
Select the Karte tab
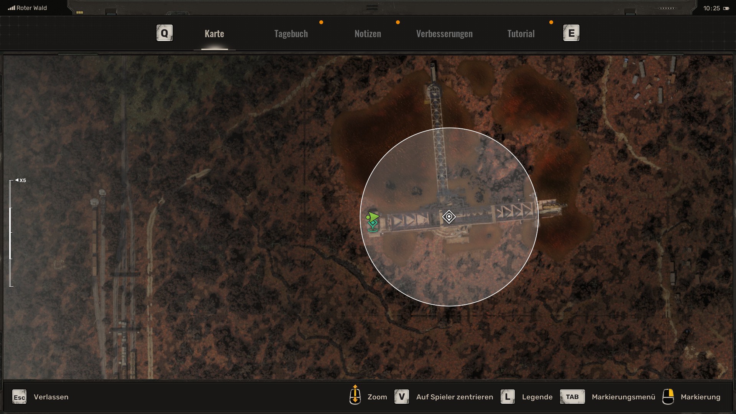pos(214,34)
